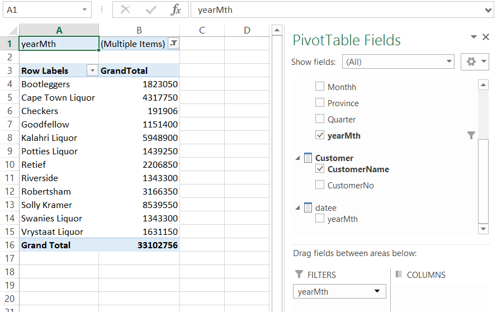The width and height of the screenshot is (497, 312).
Task: Tick the CustomerNo field checkbox
Action: pos(320,185)
